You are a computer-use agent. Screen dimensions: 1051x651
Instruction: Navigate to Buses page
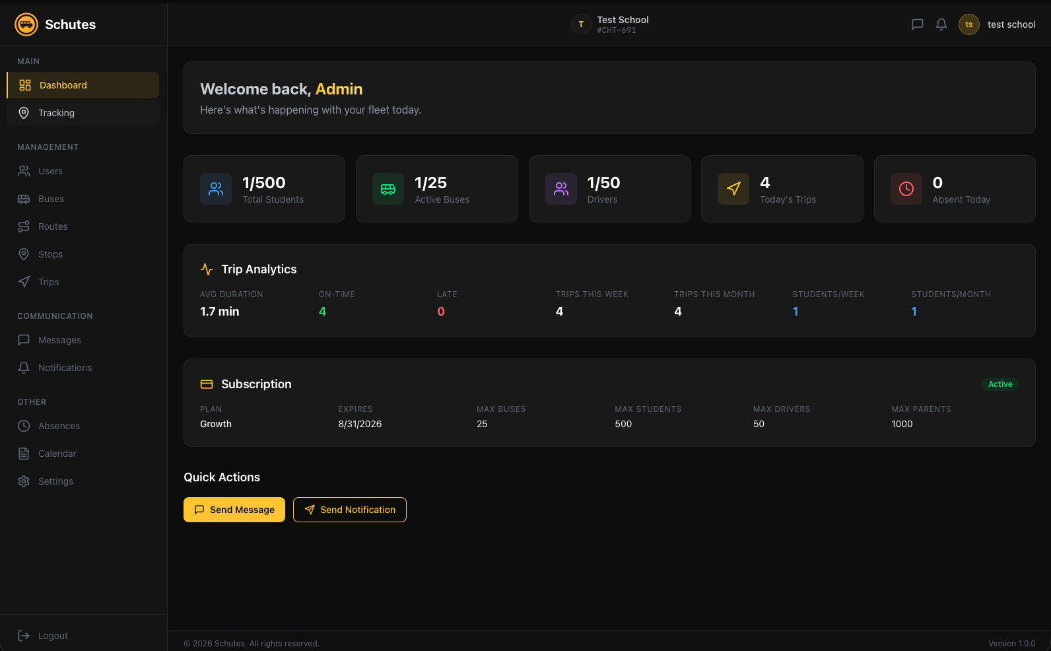(83, 199)
